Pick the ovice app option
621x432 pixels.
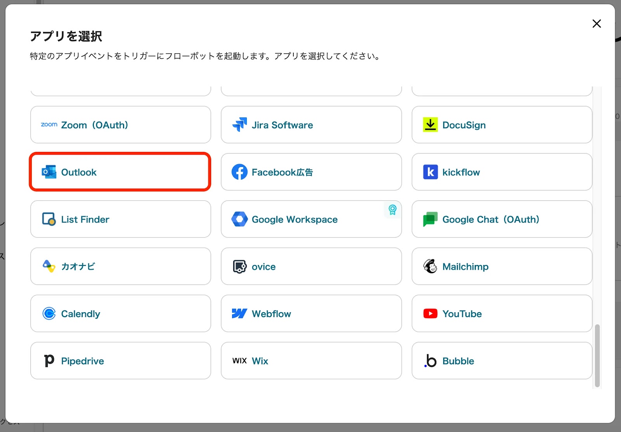point(311,267)
